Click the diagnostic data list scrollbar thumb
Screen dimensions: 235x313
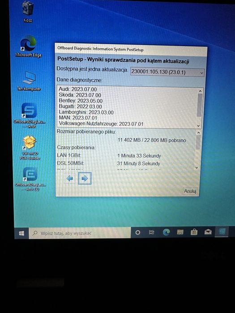(200, 105)
